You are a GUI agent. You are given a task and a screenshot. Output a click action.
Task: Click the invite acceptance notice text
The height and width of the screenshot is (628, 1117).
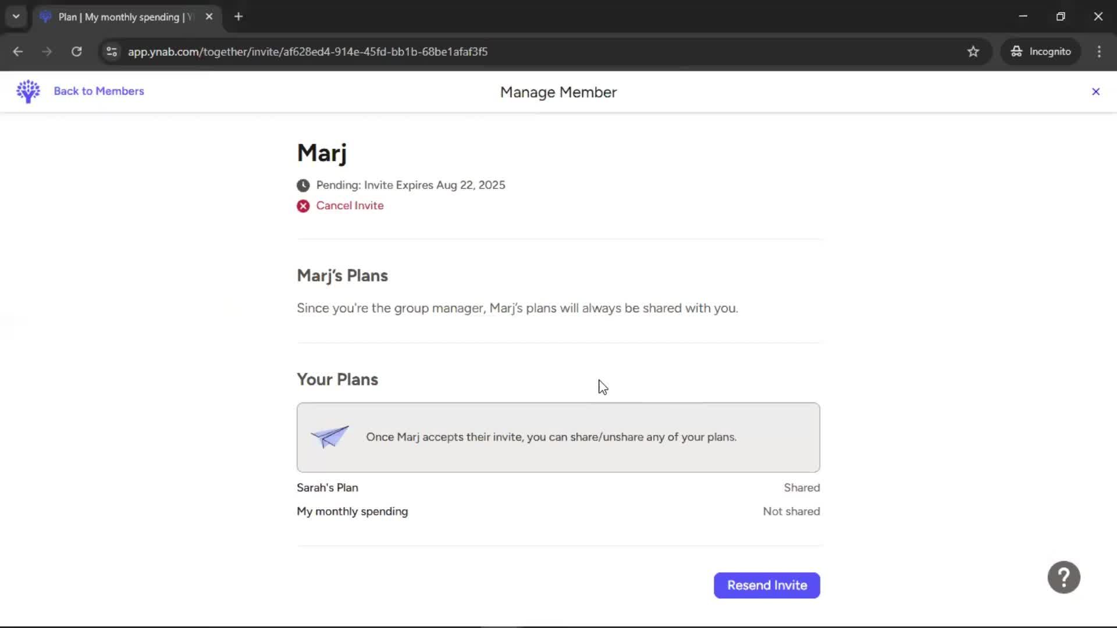point(551,437)
